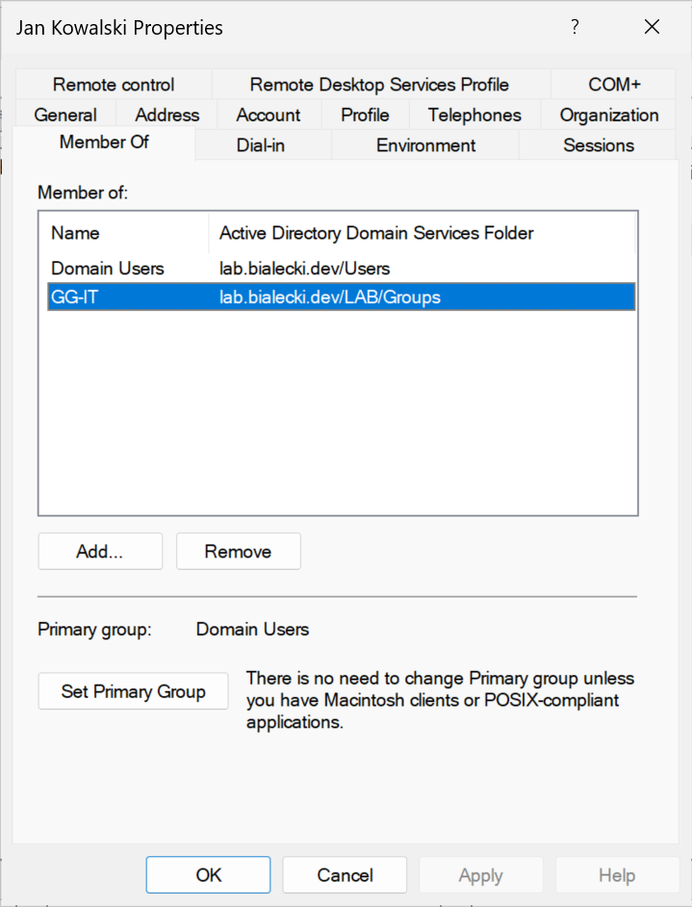Sort by Active Directory Domain Services Folder column

tap(422, 233)
